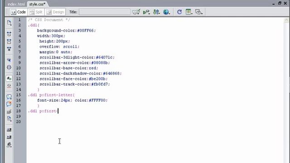
Task: Minimize the document window
Action: (x=274, y=4)
